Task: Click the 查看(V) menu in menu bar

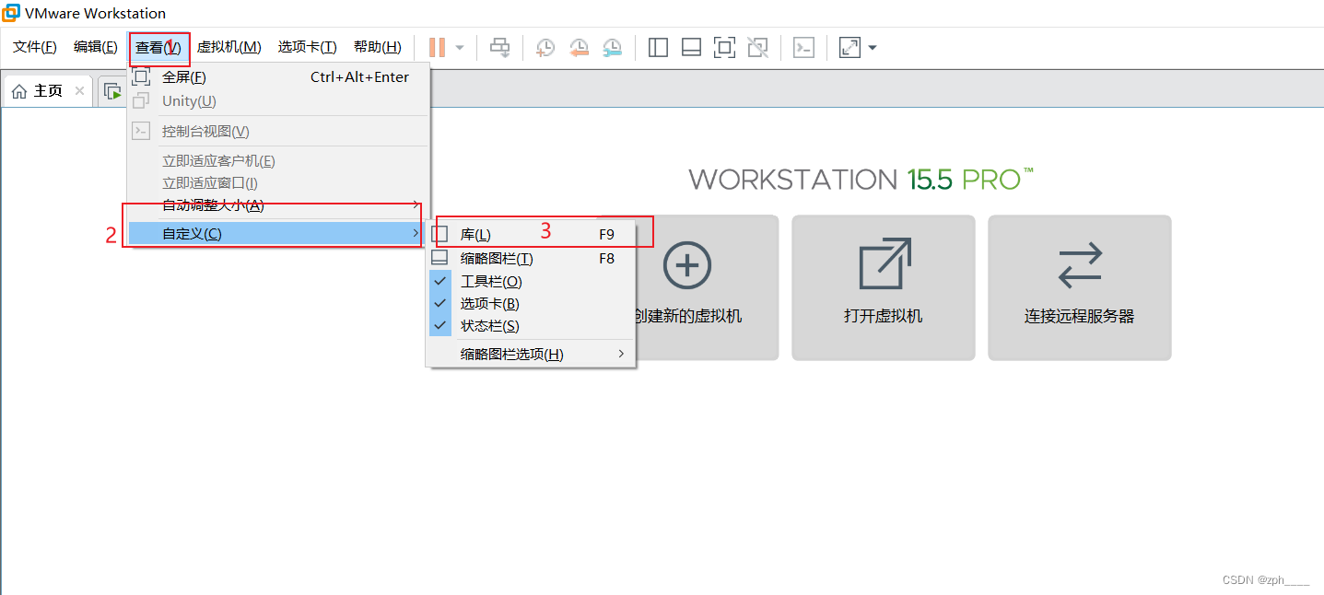Action: (x=158, y=47)
